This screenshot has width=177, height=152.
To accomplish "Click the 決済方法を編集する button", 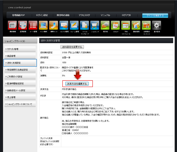I will point(77,84).
